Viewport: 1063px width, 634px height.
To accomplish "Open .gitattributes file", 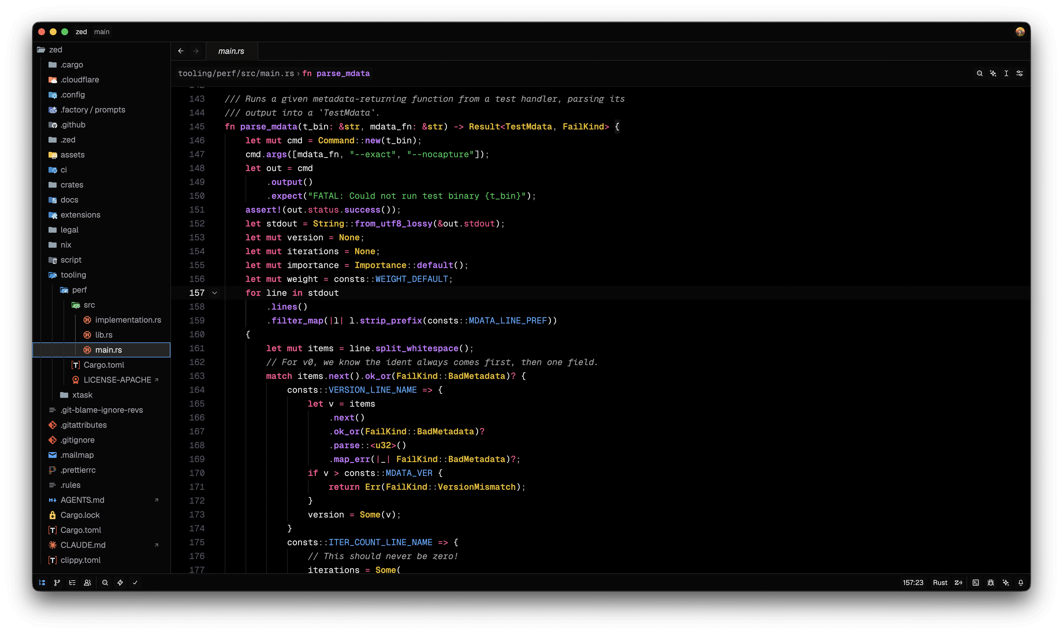I will coord(102,425).
